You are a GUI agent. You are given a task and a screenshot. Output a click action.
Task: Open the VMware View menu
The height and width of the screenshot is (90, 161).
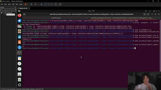click(x=9, y=4)
